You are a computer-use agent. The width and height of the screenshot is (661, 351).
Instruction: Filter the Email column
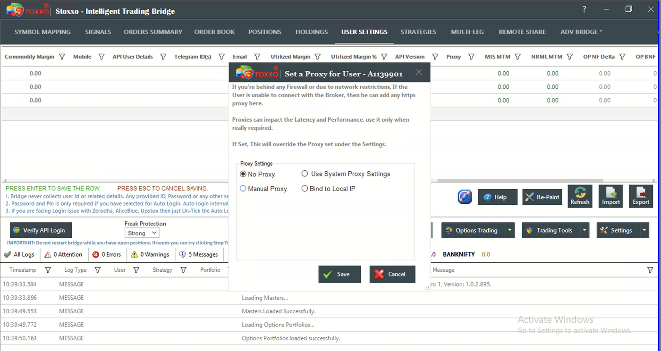point(257,57)
